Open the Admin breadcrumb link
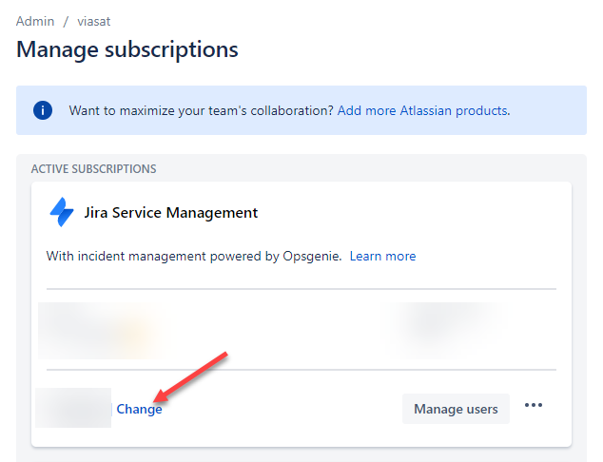 click(x=35, y=21)
